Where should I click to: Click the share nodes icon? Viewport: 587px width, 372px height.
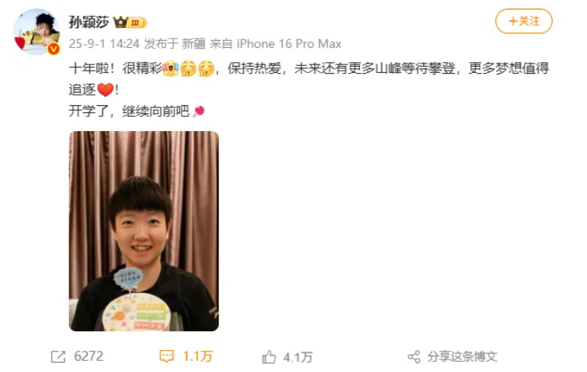click(414, 356)
